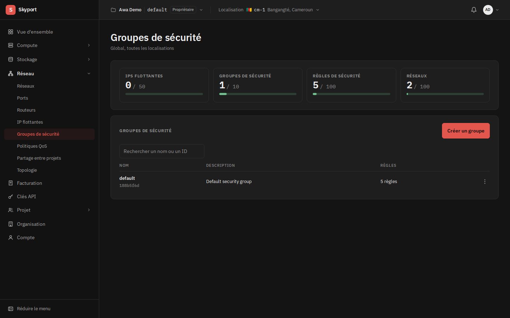Collapse the Réseau submenu chevron
This screenshot has width=510, height=318.
89,73
